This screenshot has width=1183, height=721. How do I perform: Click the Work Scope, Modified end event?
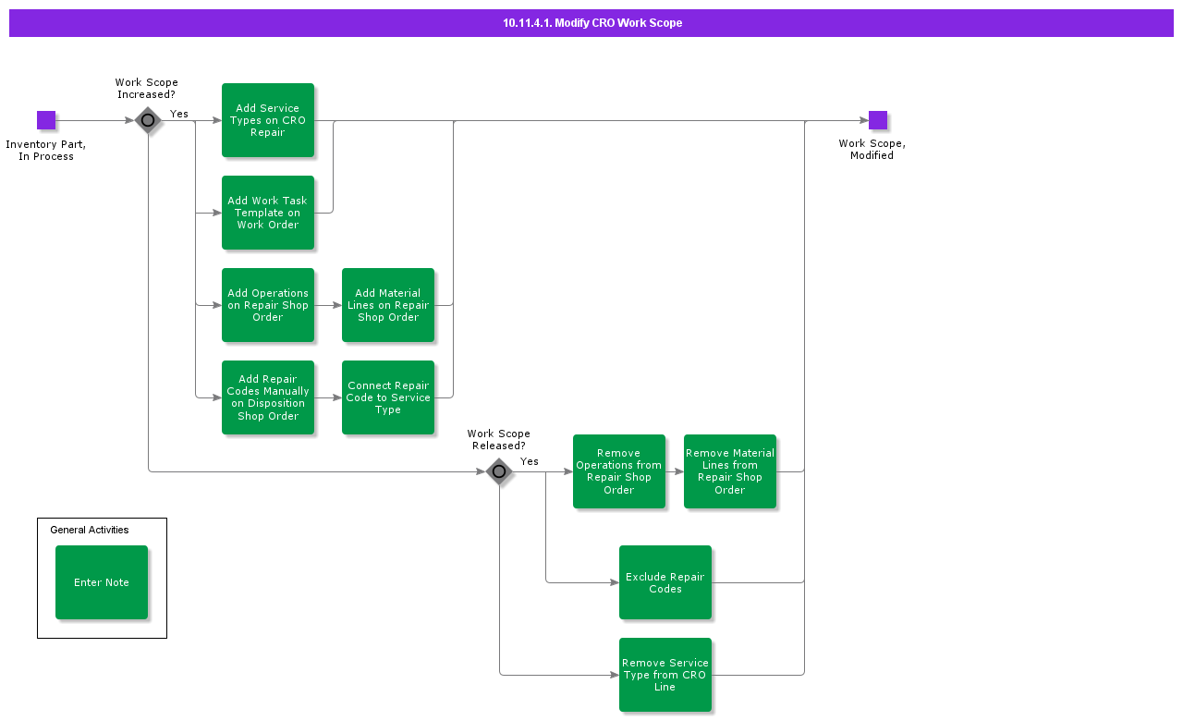[877, 120]
